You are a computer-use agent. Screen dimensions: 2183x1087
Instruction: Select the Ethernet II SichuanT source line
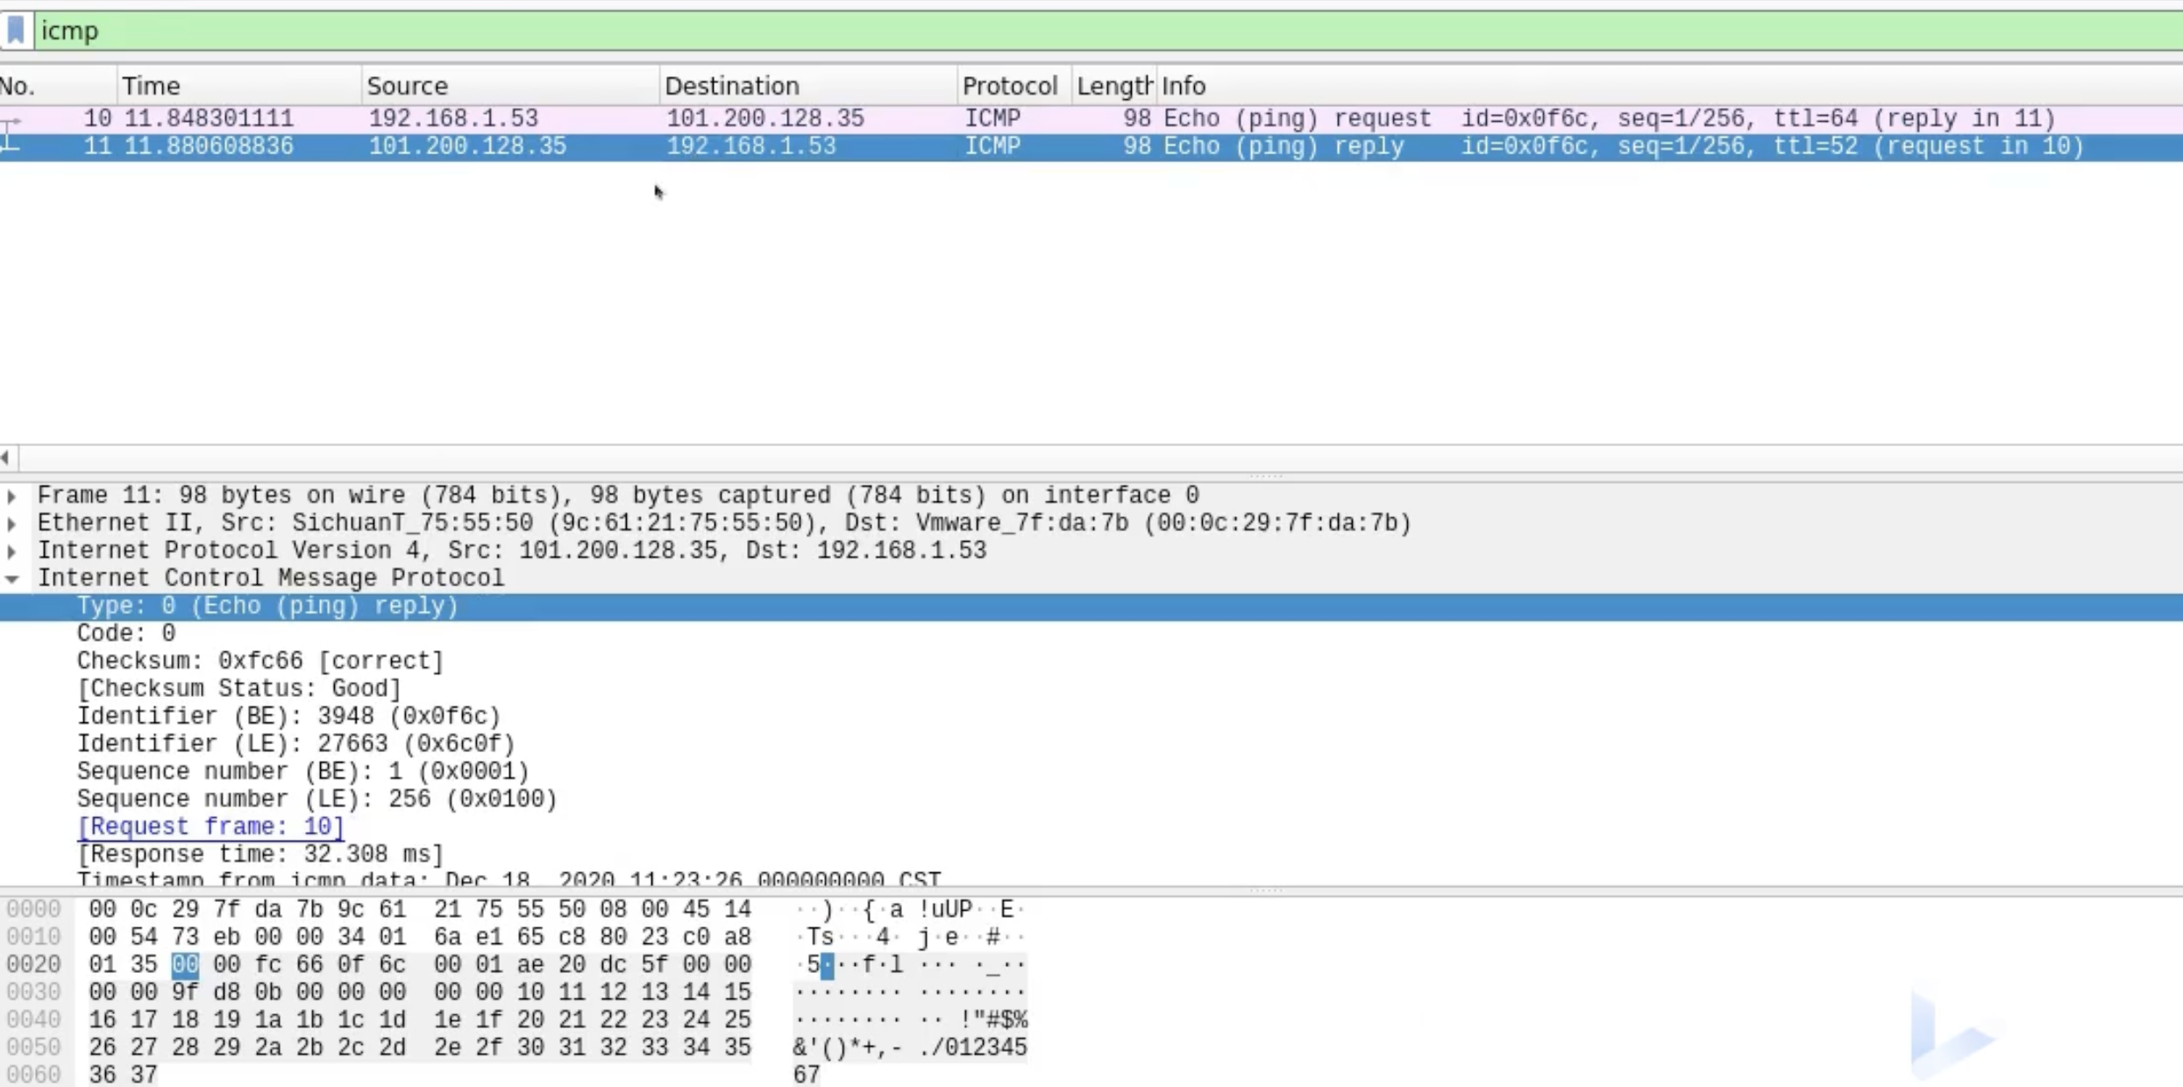pos(724,523)
